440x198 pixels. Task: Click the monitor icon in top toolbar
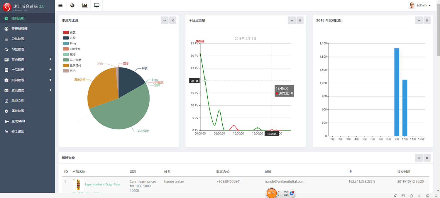97,6
